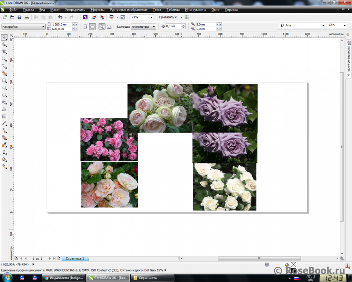Click the Table tool
352x282 pixels.
coord(4,116)
